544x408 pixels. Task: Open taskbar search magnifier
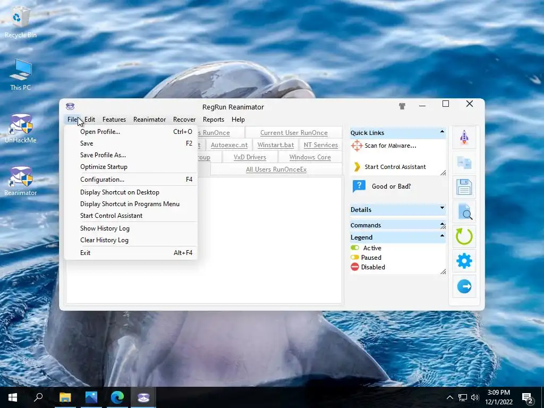click(x=38, y=397)
